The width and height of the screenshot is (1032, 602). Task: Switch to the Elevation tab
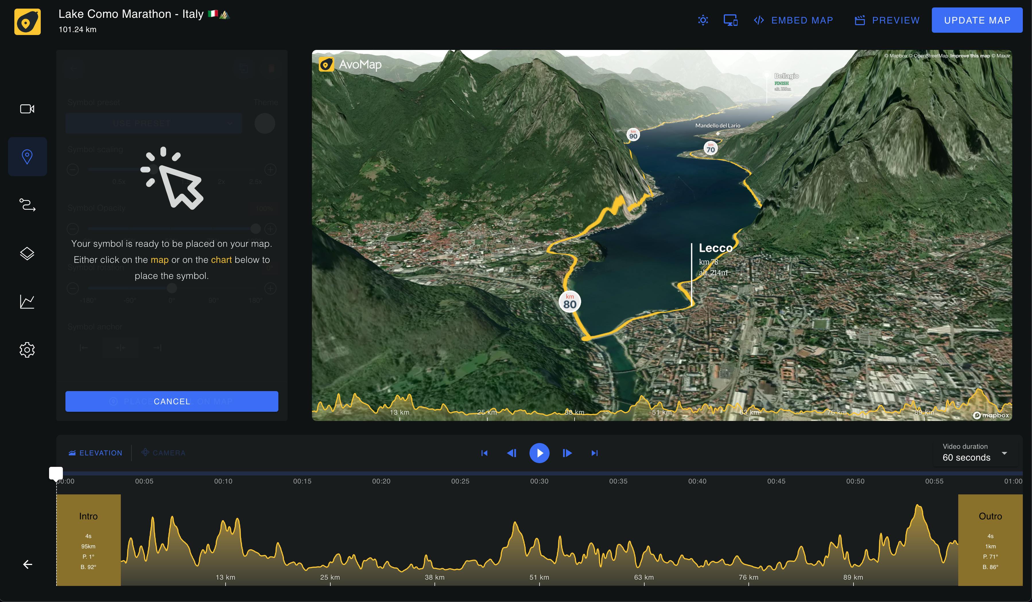point(95,453)
